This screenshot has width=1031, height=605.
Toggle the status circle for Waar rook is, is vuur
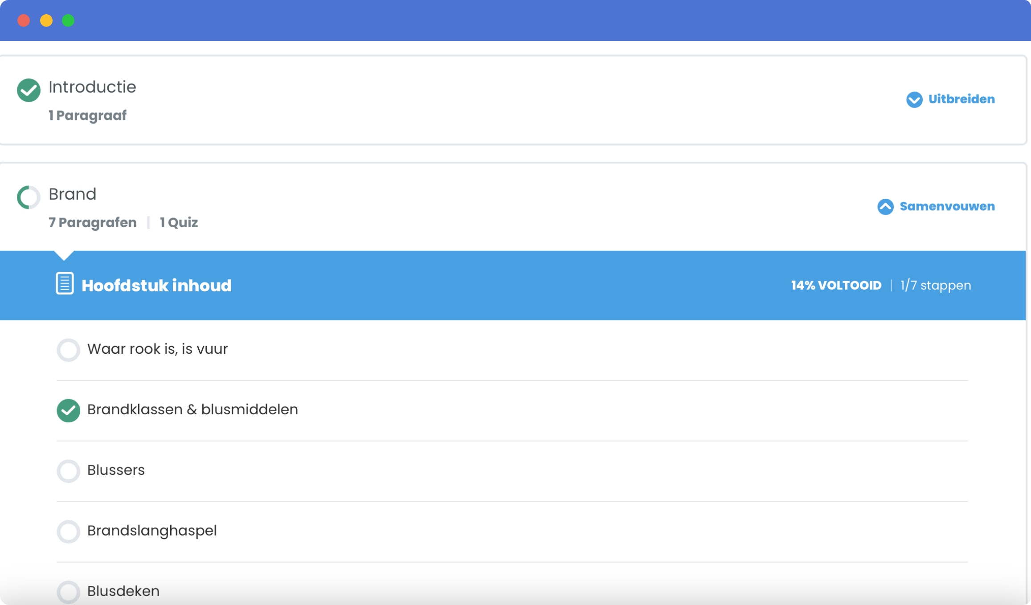coord(68,350)
